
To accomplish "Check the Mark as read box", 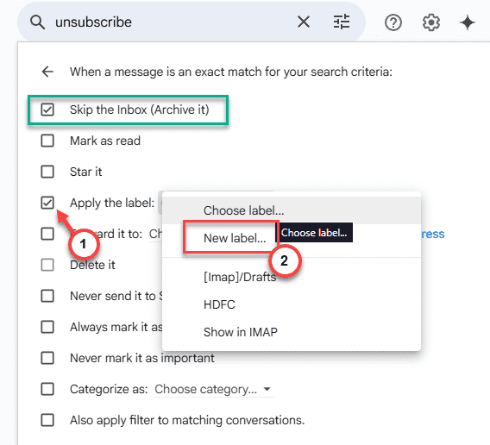I will pos(47,141).
